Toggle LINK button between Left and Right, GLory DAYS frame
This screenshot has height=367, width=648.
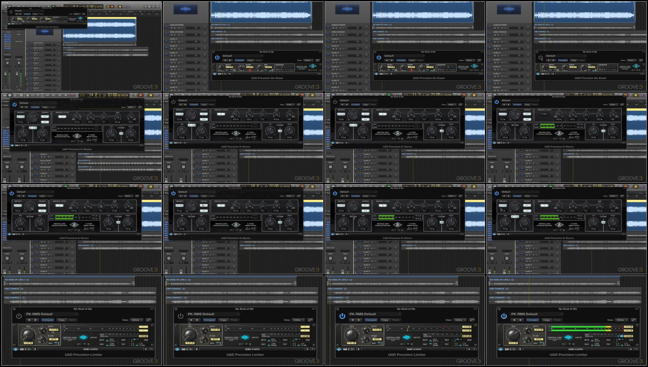(121, 133)
